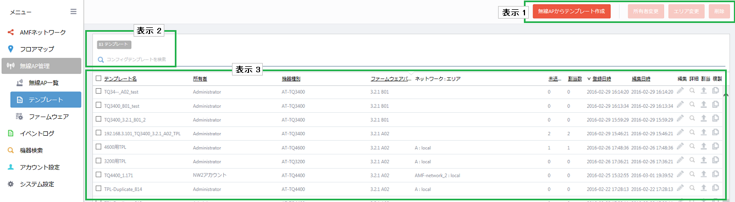Sort by the 登録日時 column header
735x202 pixels.
(601, 79)
